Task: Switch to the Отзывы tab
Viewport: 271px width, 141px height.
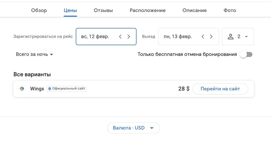Action: click(x=103, y=10)
